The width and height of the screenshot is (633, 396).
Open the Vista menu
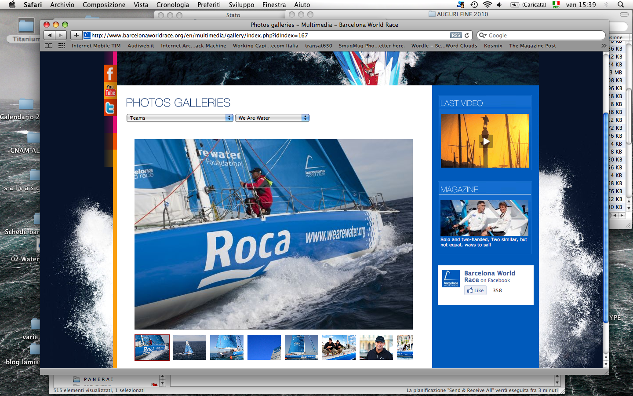[141, 4]
